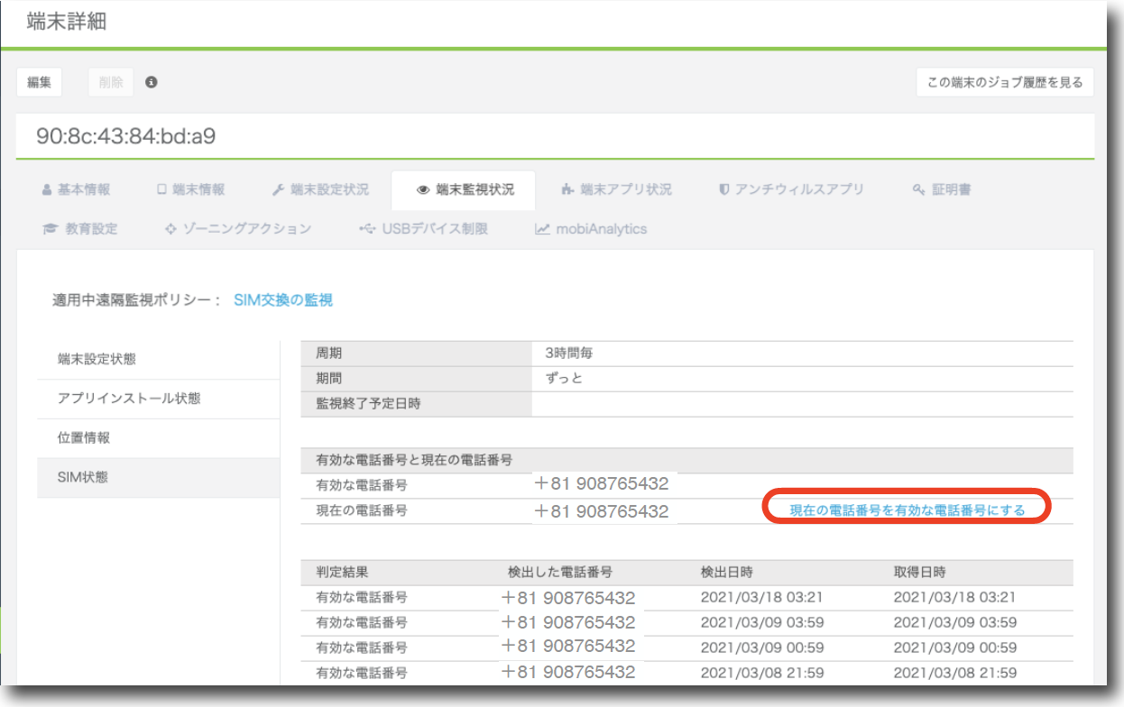The height and width of the screenshot is (707, 1124).
Task: Click 現在の電話番号を有効な電話番号にする link
Action: (907, 510)
